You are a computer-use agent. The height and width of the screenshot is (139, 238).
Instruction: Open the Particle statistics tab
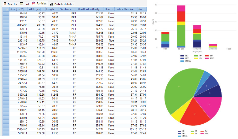tap(62, 4)
